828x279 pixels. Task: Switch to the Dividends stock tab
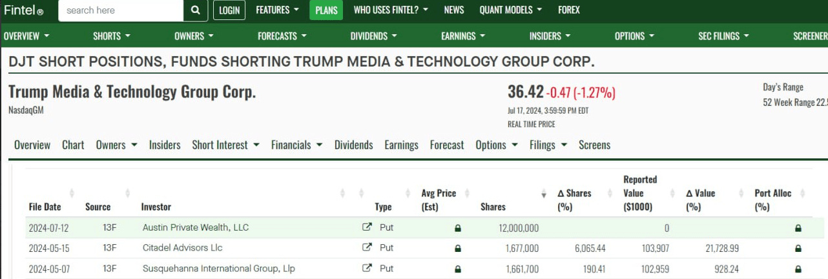pyautogui.click(x=353, y=145)
